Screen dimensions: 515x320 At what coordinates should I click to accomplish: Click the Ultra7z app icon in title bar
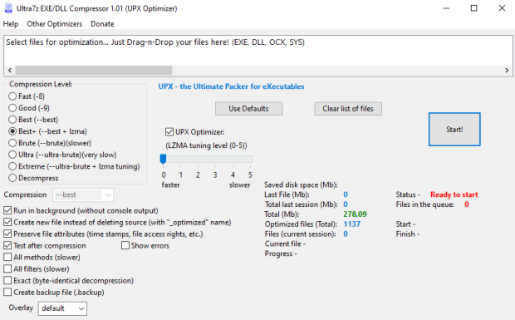pos(8,8)
